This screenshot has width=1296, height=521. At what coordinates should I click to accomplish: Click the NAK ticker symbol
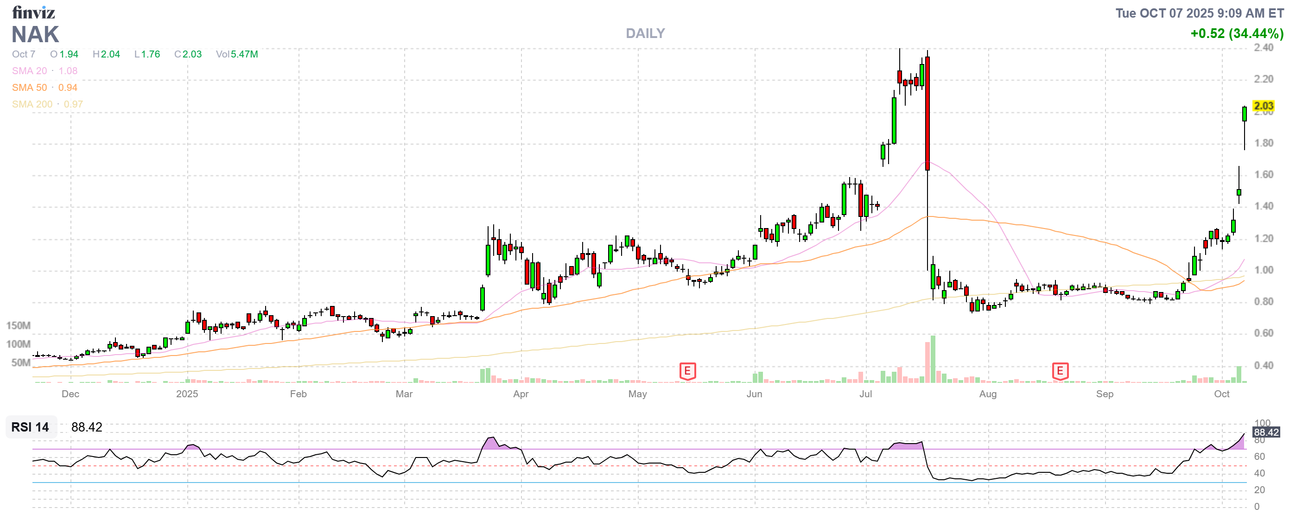pyautogui.click(x=35, y=35)
